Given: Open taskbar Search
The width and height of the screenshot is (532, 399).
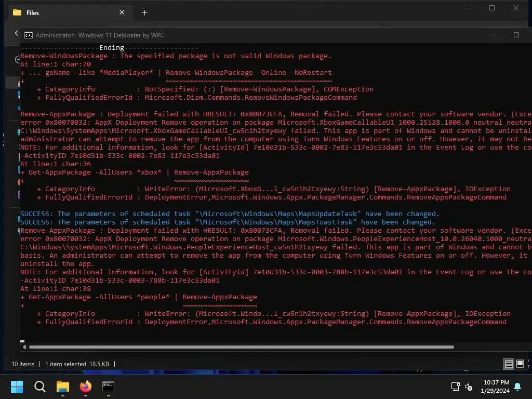Looking at the screenshot, I should (x=39, y=387).
